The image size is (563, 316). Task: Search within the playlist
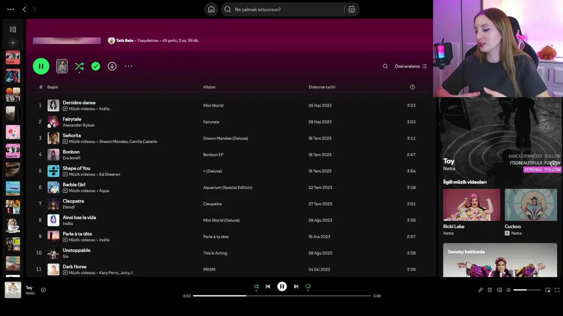tap(385, 66)
